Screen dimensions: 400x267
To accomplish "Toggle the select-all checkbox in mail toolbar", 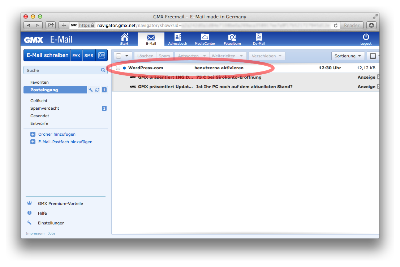I will coord(119,56).
